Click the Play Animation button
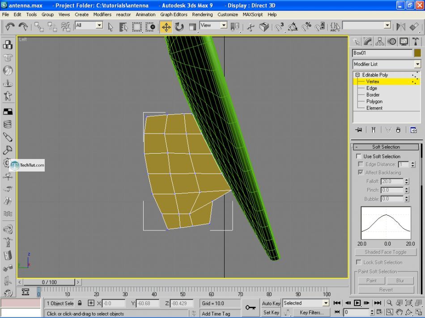425x318 pixels. click(x=357, y=303)
